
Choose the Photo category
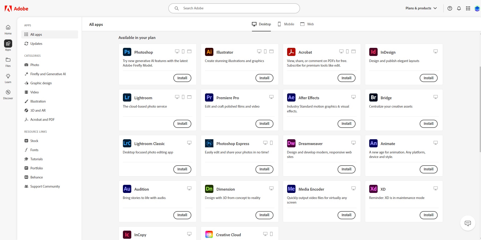50,65
